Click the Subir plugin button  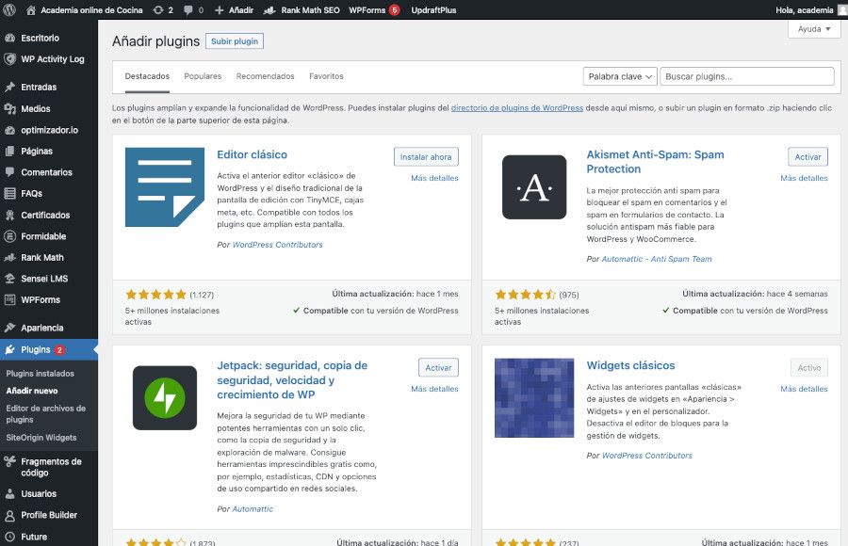click(235, 41)
